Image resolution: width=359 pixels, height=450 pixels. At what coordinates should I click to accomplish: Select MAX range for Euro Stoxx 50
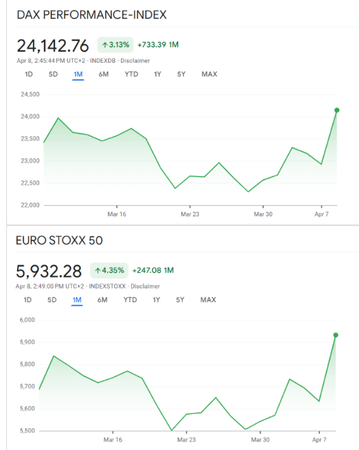coord(208,300)
